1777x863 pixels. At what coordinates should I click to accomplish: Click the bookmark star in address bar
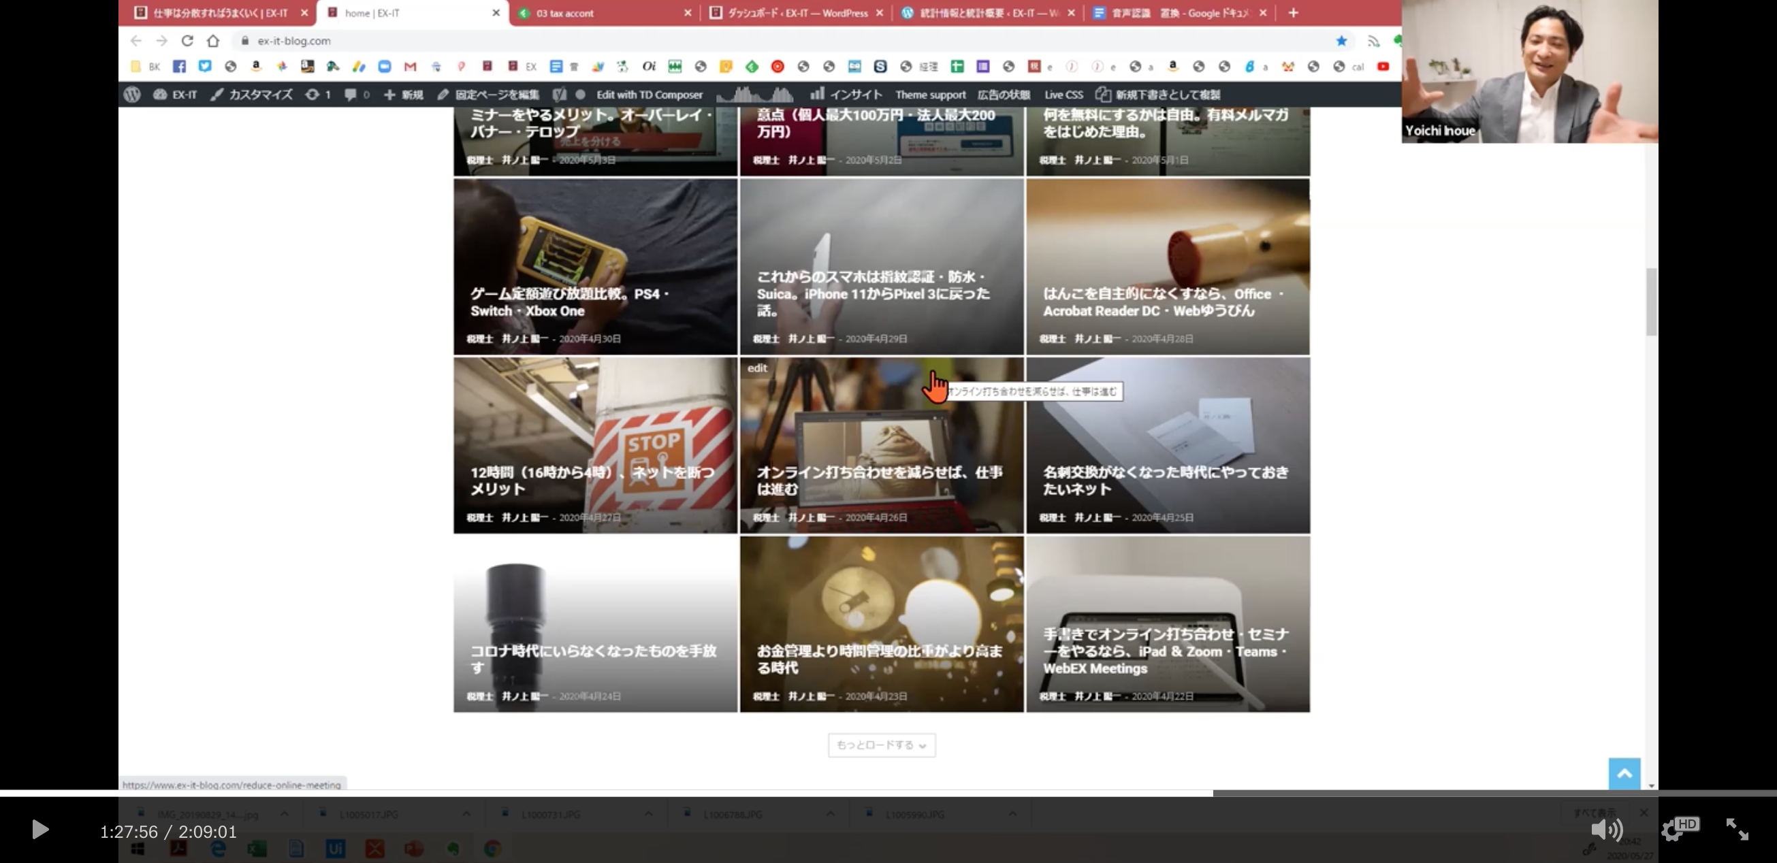pyautogui.click(x=1341, y=41)
